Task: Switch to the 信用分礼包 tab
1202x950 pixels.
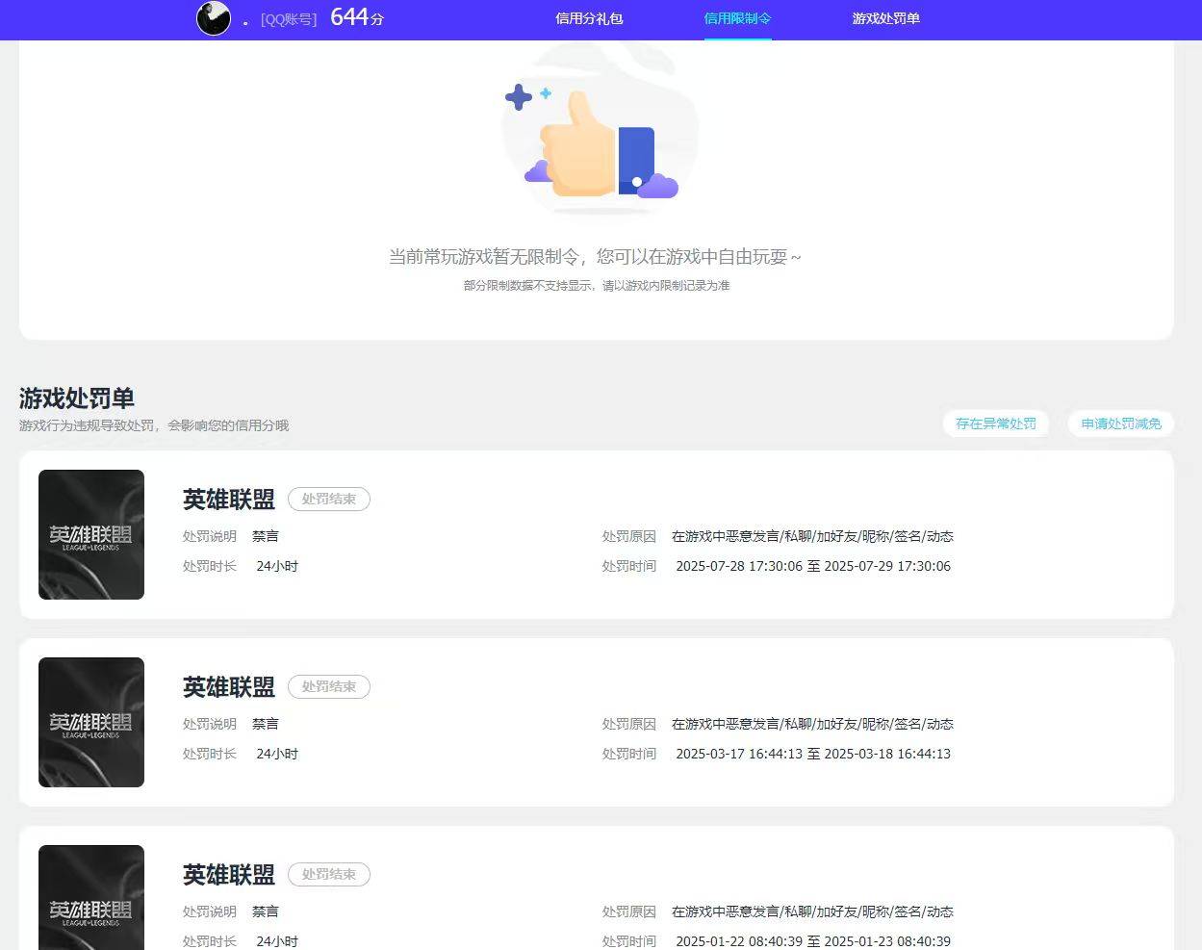Action: click(588, 18)
